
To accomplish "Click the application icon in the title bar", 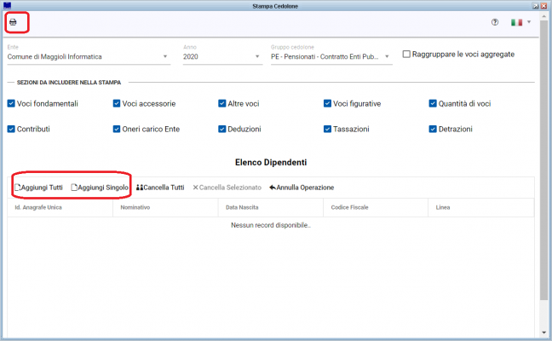I will [x=7, y=6].
